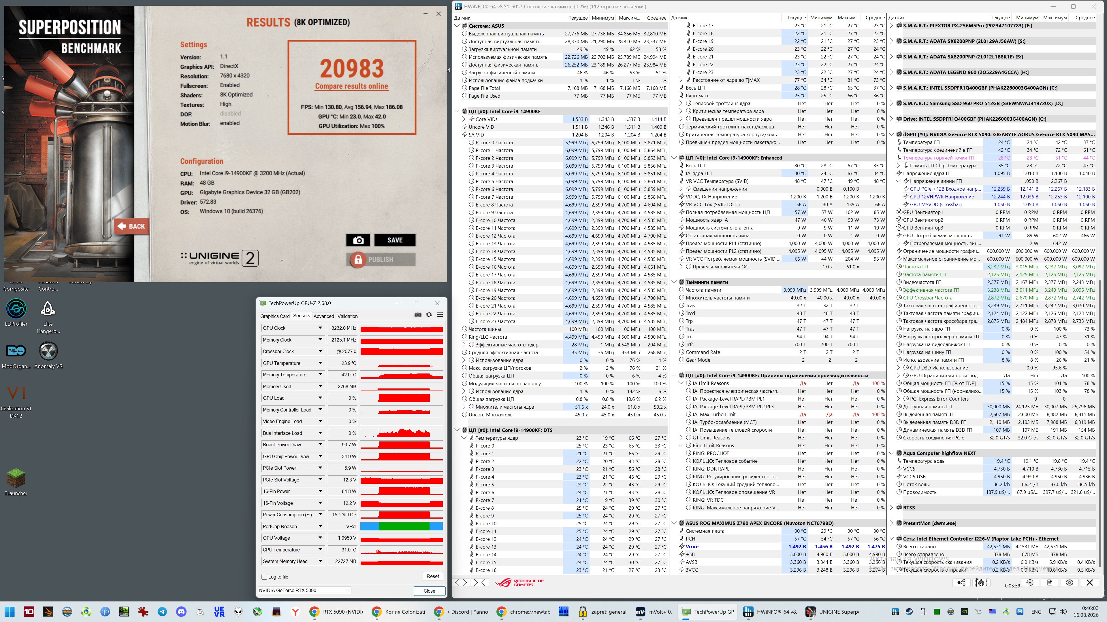Close HWiNFO sensors with the bottom X icon

pos(1089,583)
